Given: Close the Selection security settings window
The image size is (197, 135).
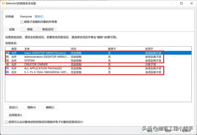Looking at the screenshot, I should [x=192, y=3].
